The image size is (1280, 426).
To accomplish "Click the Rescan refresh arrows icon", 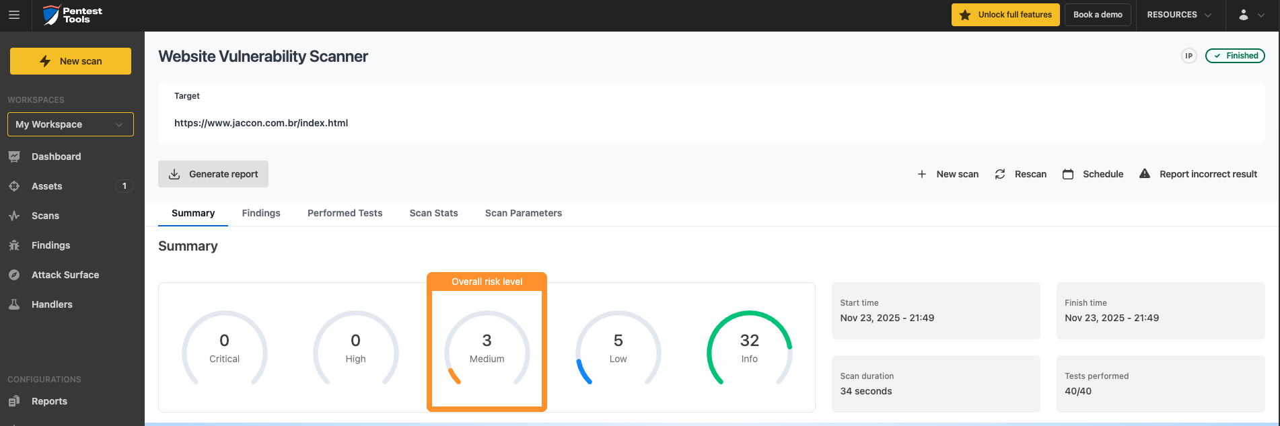I will click(1000, 174).
